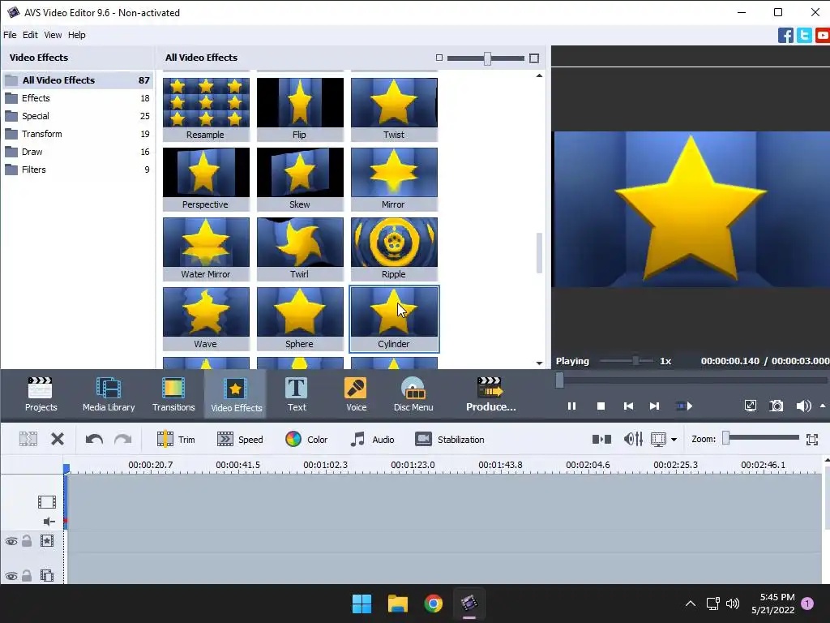Image resolution: width=830 pixels, height=623 pixels.
Task: Mute the preview volume speaker
Action: pyautogui.click(x=803, y=406)
